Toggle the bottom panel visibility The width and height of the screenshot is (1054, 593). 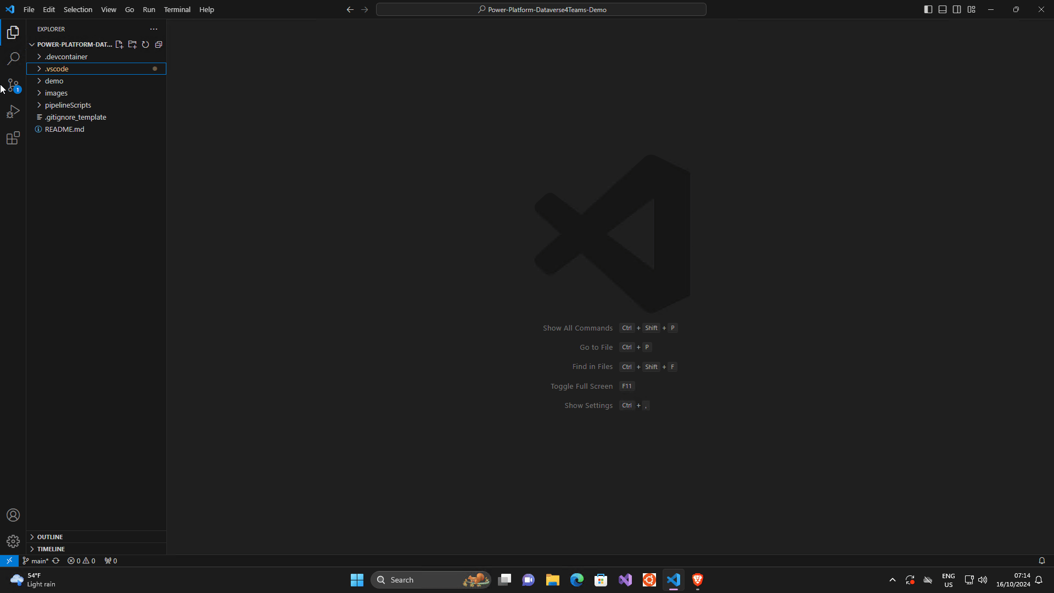pos(943,9)
